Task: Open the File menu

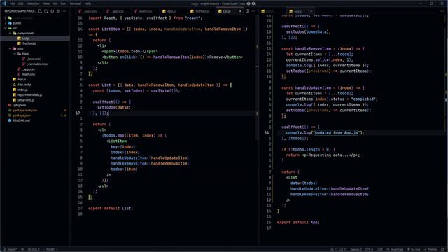Action: (13, 3)
